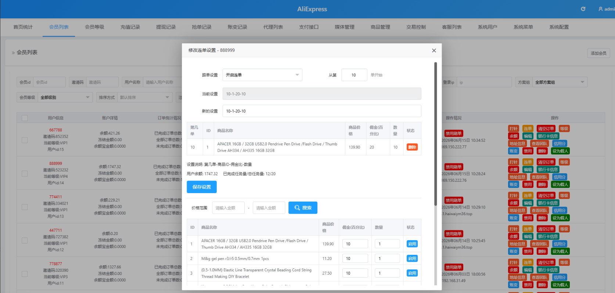The width and height of the screenshot is (615, 293).
Task: Click 打针 for member 667788
Action: 514,129
